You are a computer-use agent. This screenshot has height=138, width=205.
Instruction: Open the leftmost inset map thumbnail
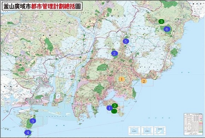(x=134, y=131)
